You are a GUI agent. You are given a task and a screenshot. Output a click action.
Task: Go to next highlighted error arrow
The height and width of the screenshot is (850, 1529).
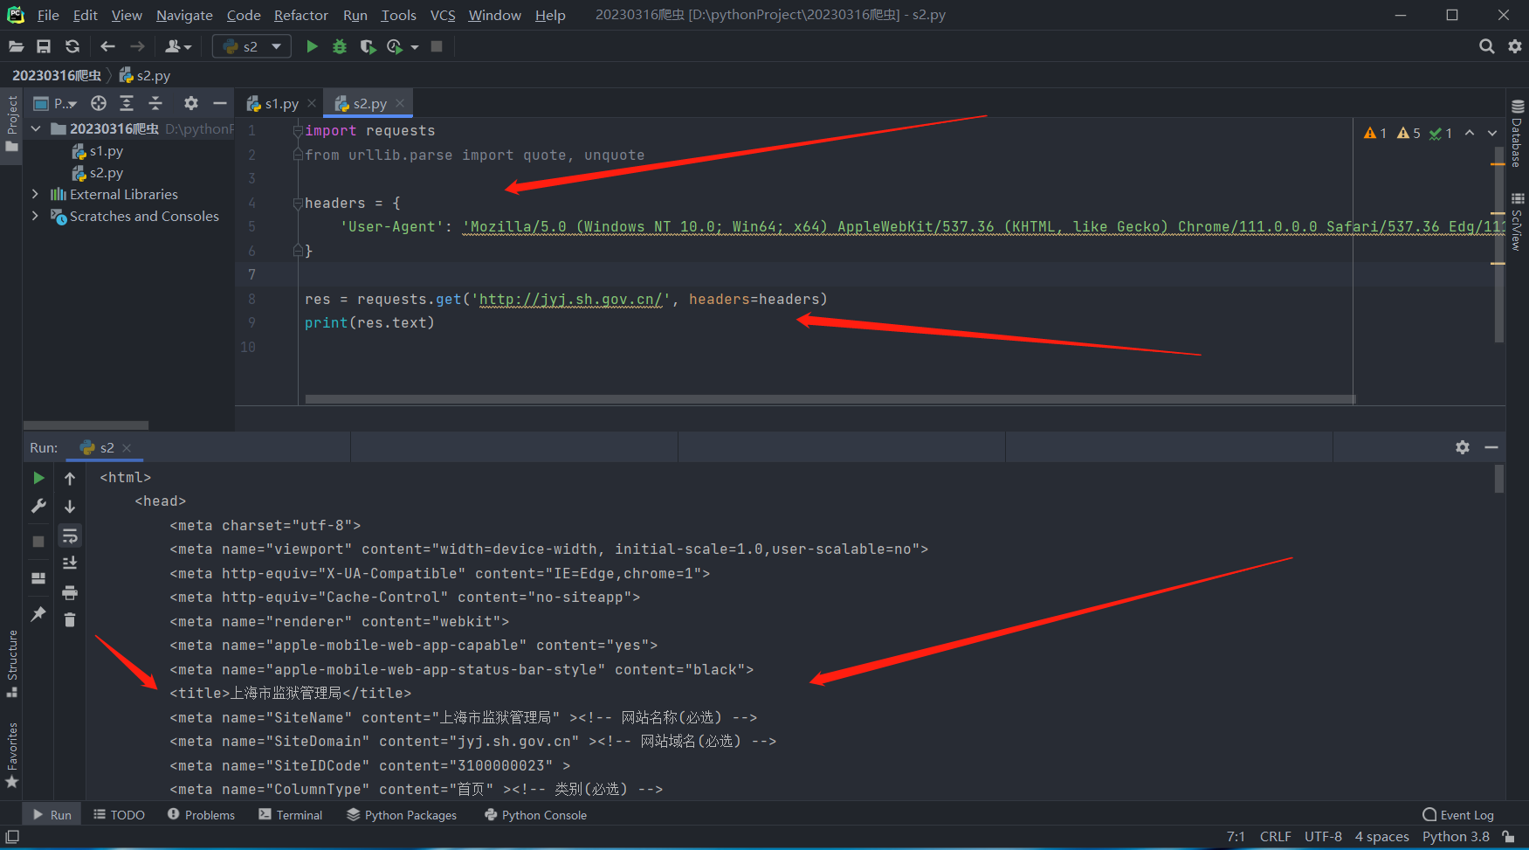[x=1492, y=133]
